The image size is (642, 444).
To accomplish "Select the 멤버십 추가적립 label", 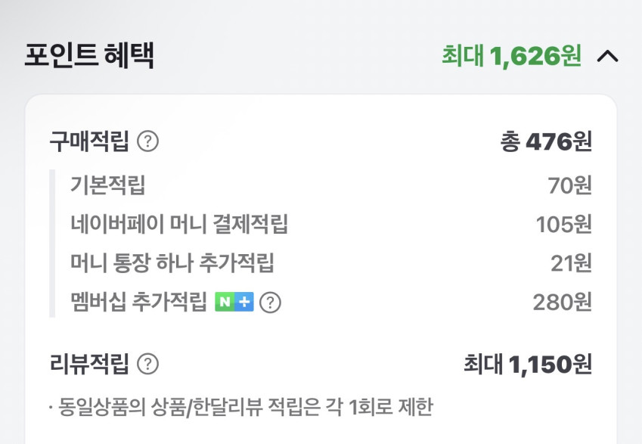I will click(x=138, y=303).
